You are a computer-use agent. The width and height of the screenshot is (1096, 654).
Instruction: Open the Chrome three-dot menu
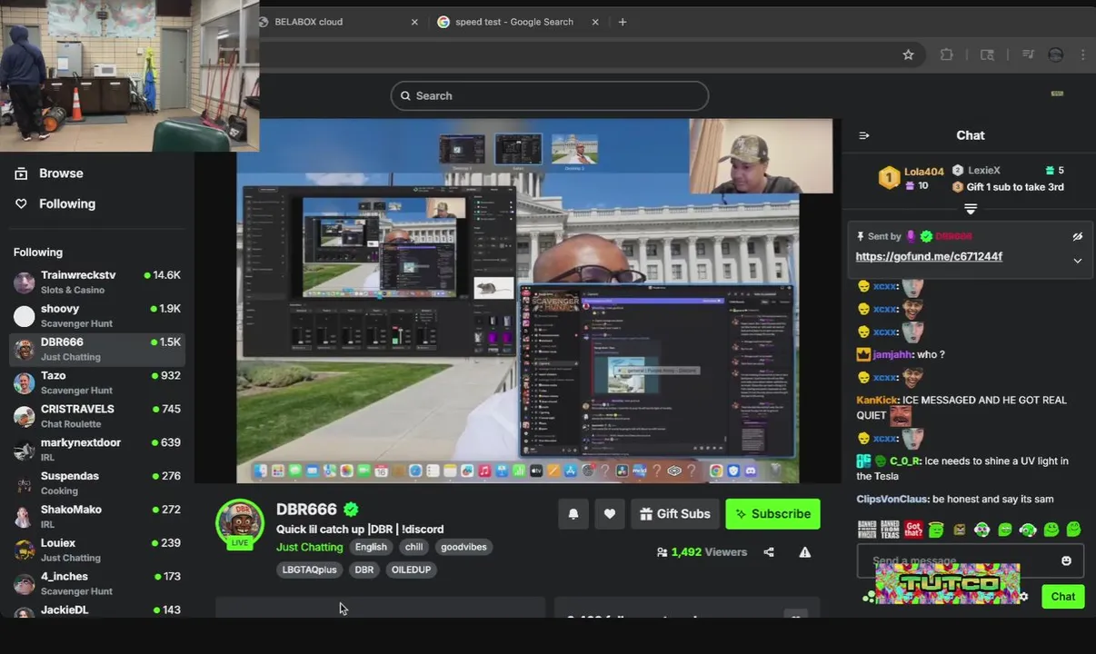[x=1082, y=54]
